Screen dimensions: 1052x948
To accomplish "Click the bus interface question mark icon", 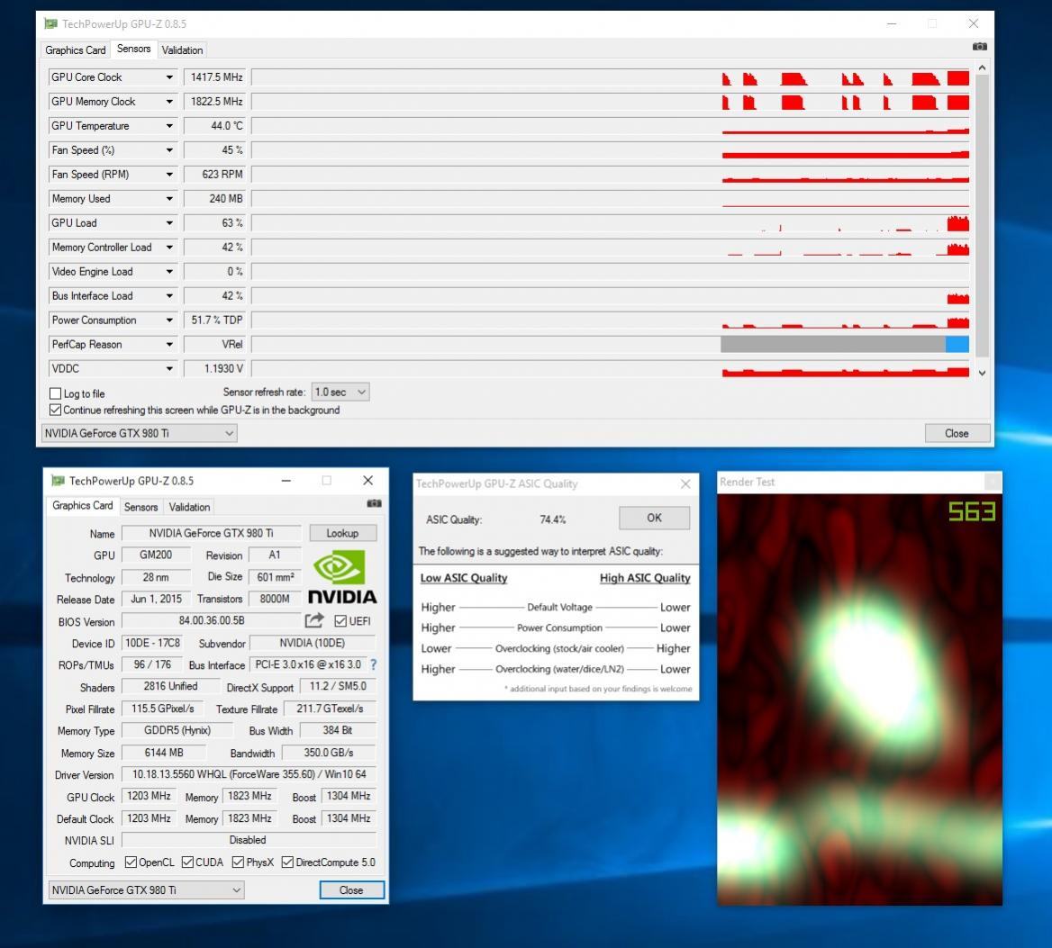I will [374, 664].
